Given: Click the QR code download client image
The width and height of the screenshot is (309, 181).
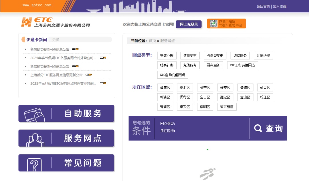Looking at the screenshot, I should click(226, 24).
